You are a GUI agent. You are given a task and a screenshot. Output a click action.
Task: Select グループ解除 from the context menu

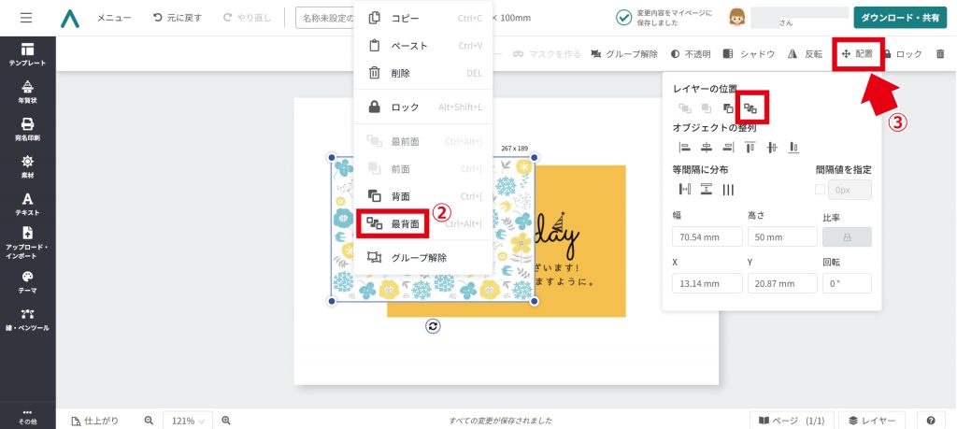[418, 257]
